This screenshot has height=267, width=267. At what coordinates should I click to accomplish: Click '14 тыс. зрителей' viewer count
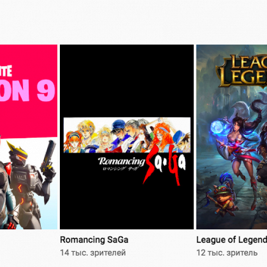pyautogui.click(x=93, y=253)
